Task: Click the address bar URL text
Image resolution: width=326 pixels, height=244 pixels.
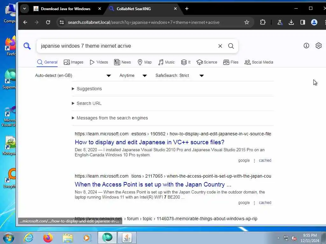Action: click(144, 22)
